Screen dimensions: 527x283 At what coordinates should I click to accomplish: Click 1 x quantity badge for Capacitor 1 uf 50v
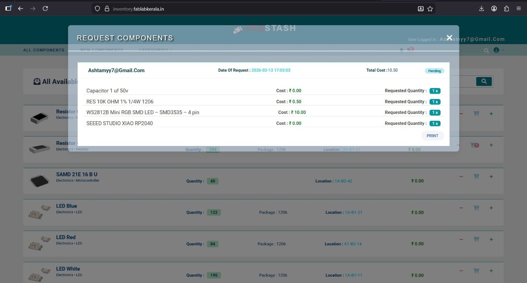[435, 91]
